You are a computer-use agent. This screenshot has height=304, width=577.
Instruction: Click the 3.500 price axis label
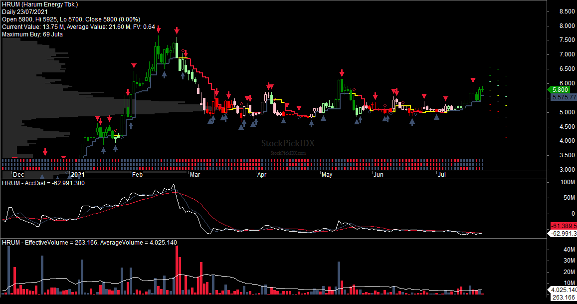[x=567, y=155]
